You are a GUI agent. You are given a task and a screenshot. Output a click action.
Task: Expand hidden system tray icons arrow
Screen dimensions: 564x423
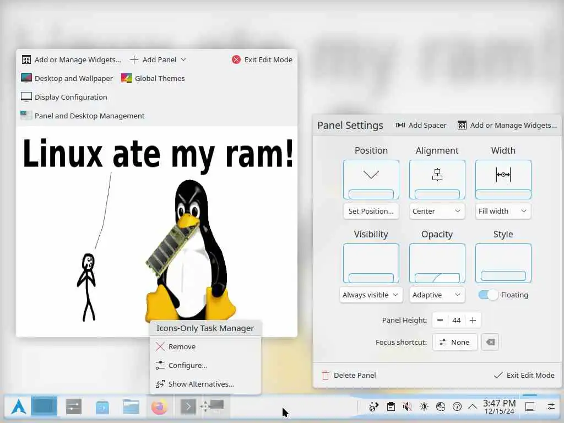[473, 407]
